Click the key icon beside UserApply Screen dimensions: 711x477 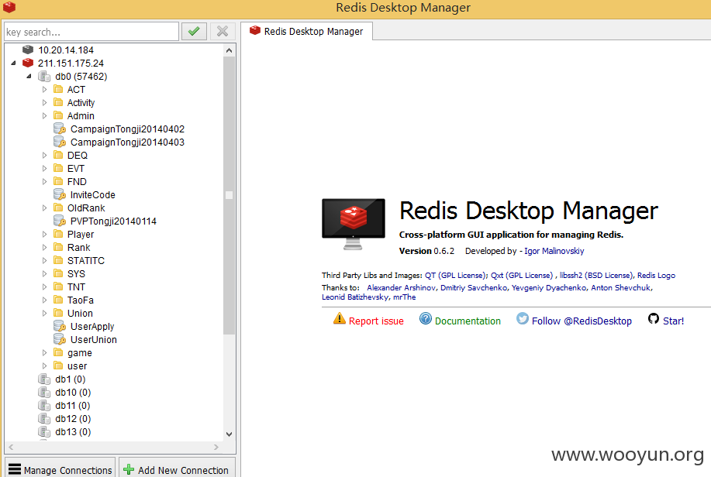click(60, 326)
